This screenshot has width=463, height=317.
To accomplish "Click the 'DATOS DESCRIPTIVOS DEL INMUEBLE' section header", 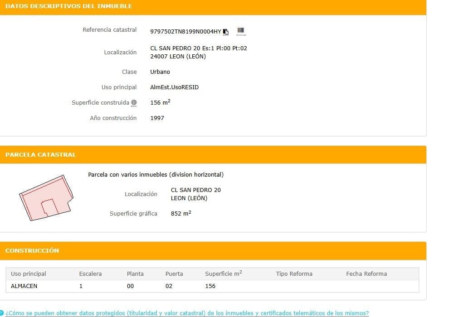I will 68,6.
